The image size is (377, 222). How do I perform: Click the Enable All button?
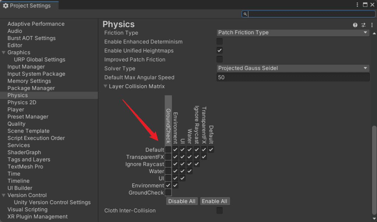click(x=215, y=201)
